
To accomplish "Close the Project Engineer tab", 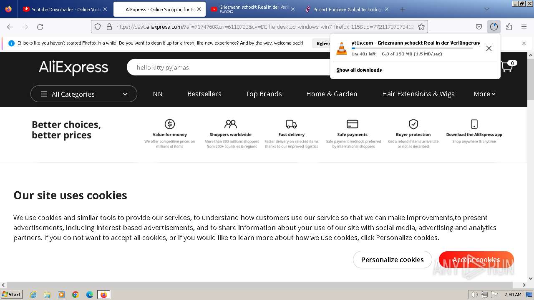I will (387, 9).
